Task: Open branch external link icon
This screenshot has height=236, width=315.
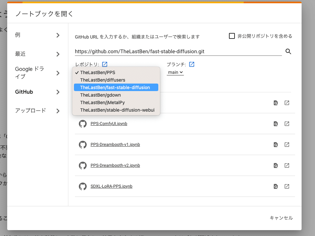Action: point(192,64)
